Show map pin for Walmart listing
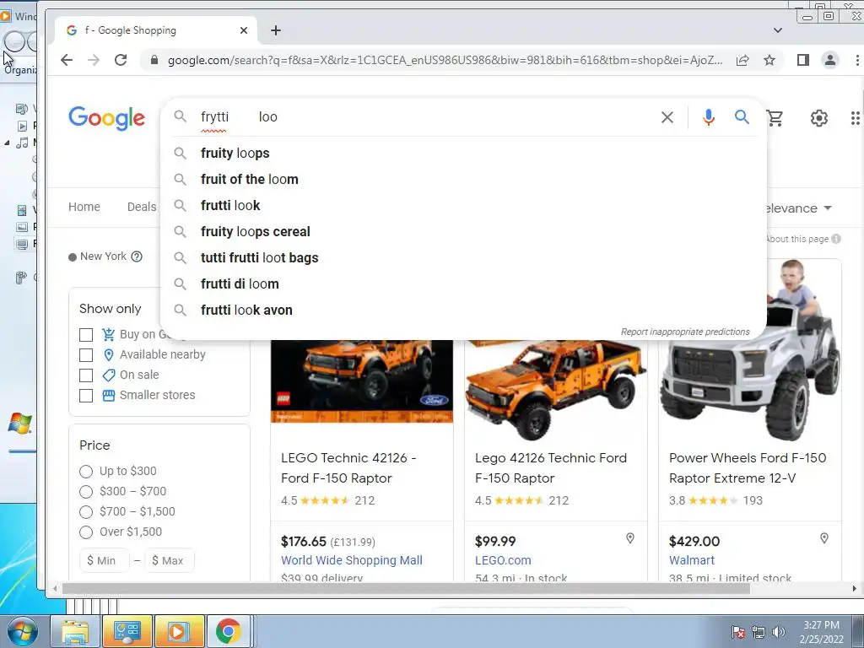 coord(823,538)
